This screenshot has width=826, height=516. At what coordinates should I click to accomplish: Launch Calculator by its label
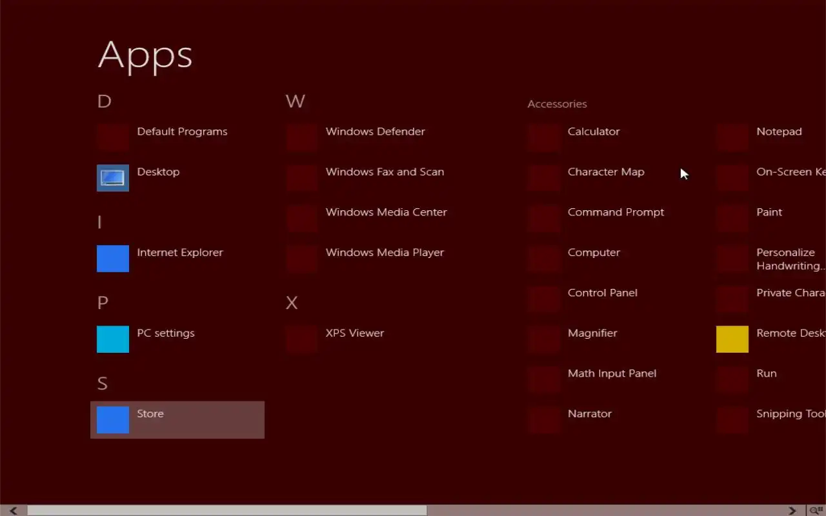click(594, 132)
